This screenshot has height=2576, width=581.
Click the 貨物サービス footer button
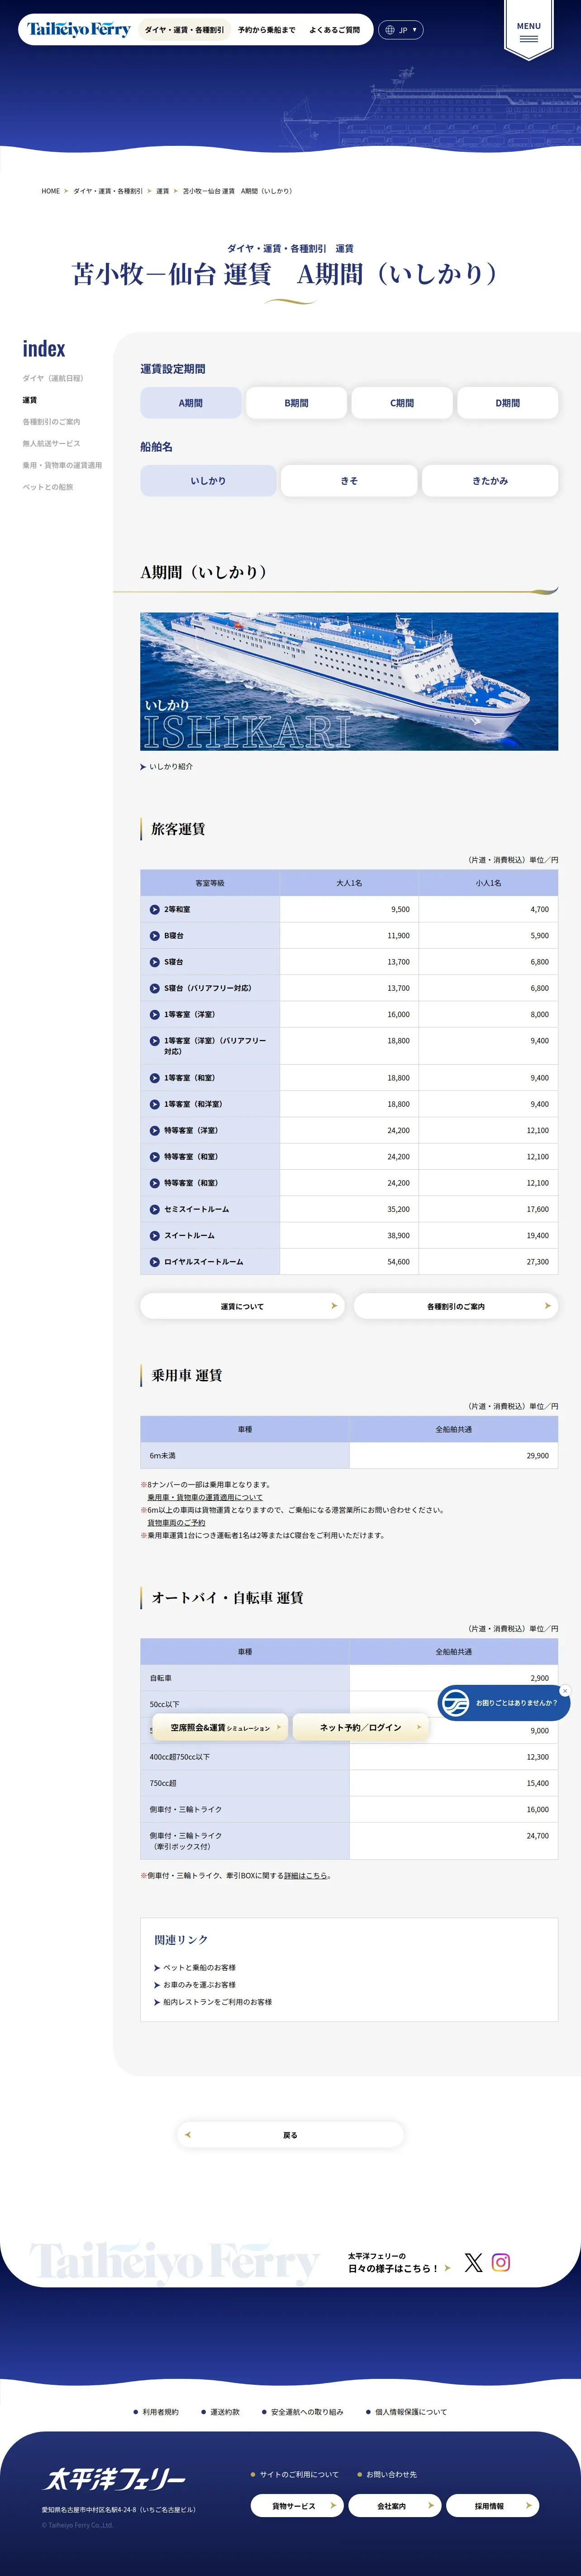pos(296,2506)
